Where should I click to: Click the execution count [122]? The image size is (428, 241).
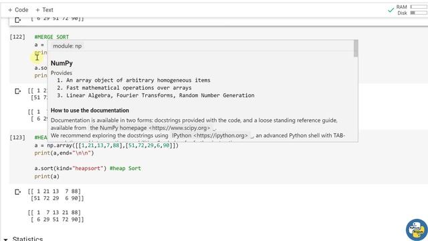coord(17,37)
